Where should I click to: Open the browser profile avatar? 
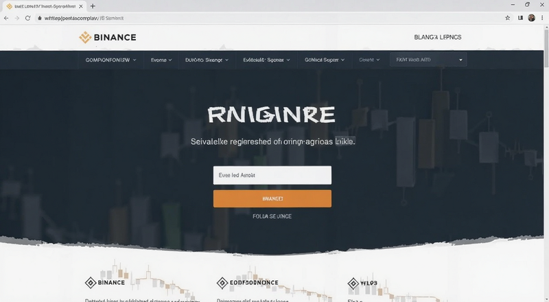531,18
